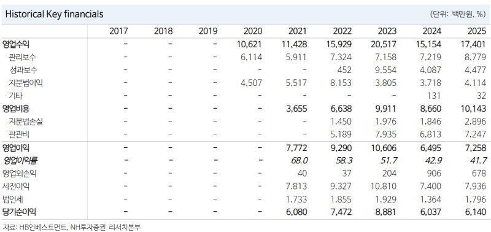Select the 2020 column header
Screen dimensions: 491x232
[253, 31]
